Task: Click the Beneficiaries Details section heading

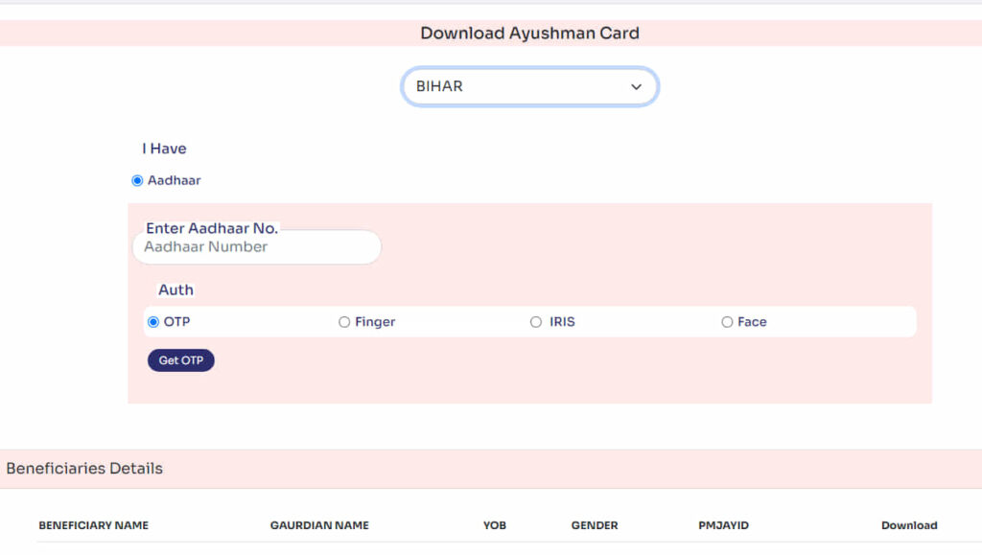Action: 84,469
